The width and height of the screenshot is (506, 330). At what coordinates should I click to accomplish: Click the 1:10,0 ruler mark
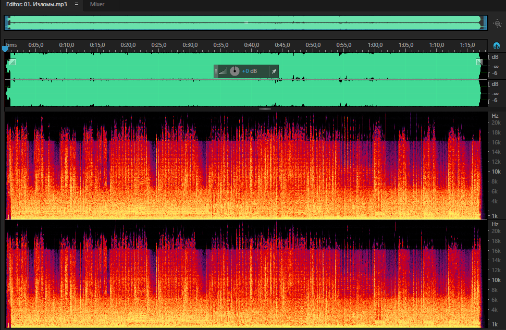point(437,45)
